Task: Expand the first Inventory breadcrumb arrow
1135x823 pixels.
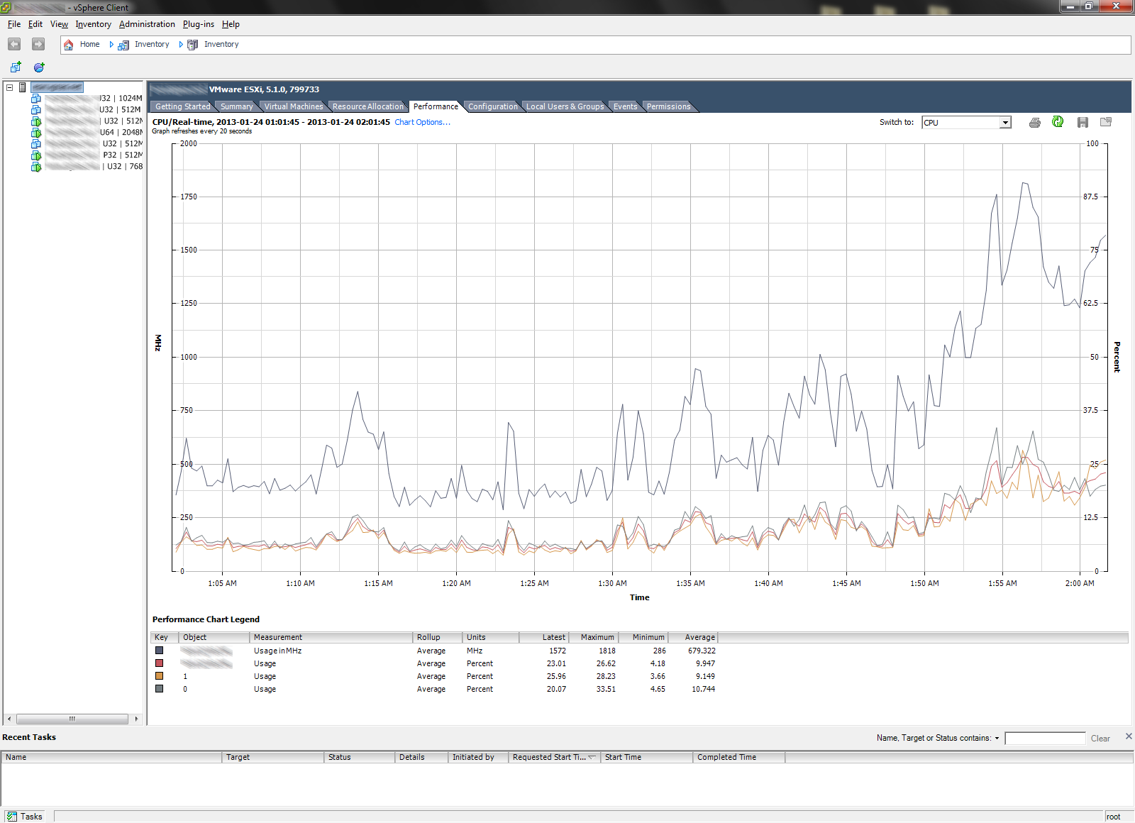Action: point(111,45)
